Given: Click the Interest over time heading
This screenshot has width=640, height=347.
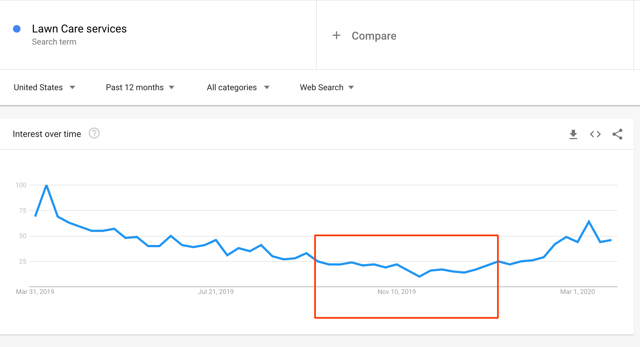Looking at the screenshot, I should (x=47, y=134).
